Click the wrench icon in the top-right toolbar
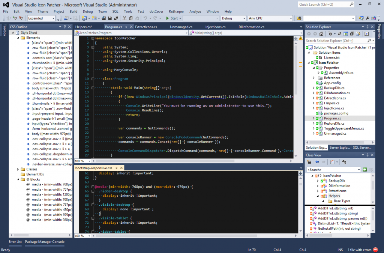The width and height of the screenshot is (384, 253). [367, 18]
